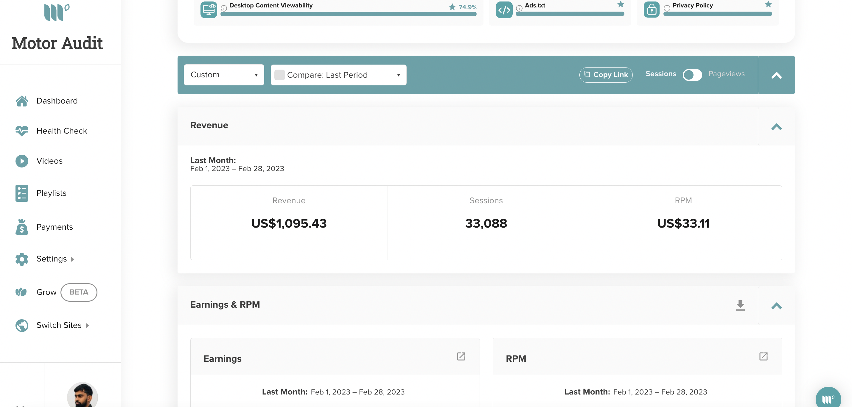The image size is (852, 407).
Task: Click the Desktop Content Viewability progress bar
Action: [348, 14]
